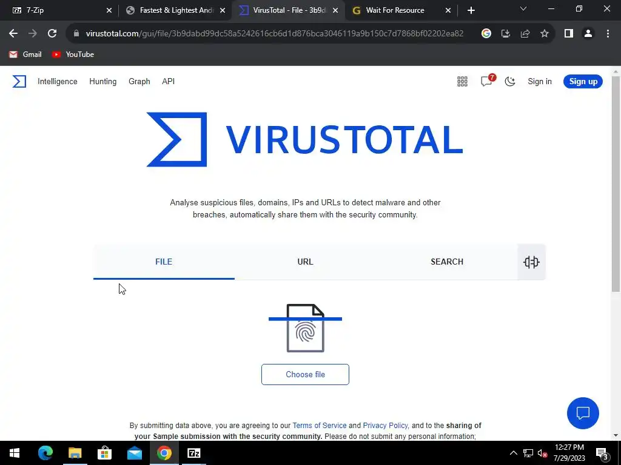
Task: Click the large VirusTotal logo
Action: [304, 140]
